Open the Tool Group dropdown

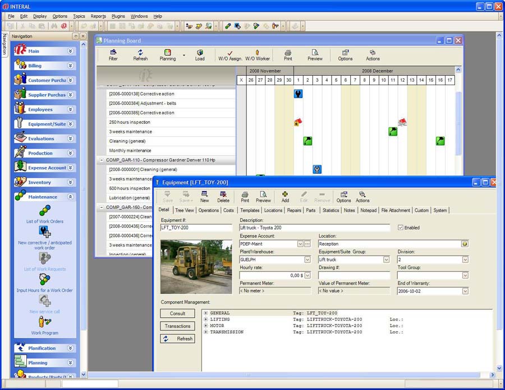point(465,275)
